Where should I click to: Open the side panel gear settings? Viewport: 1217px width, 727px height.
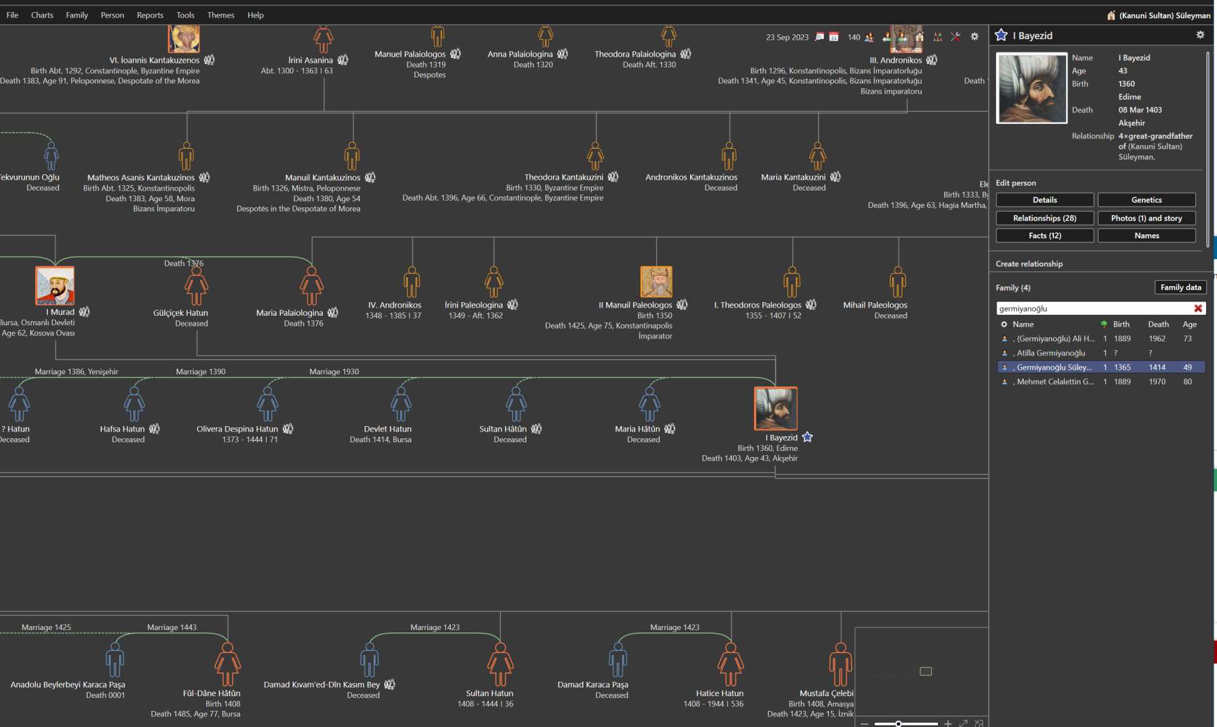pyautogui.click(x=1200, y=35)
